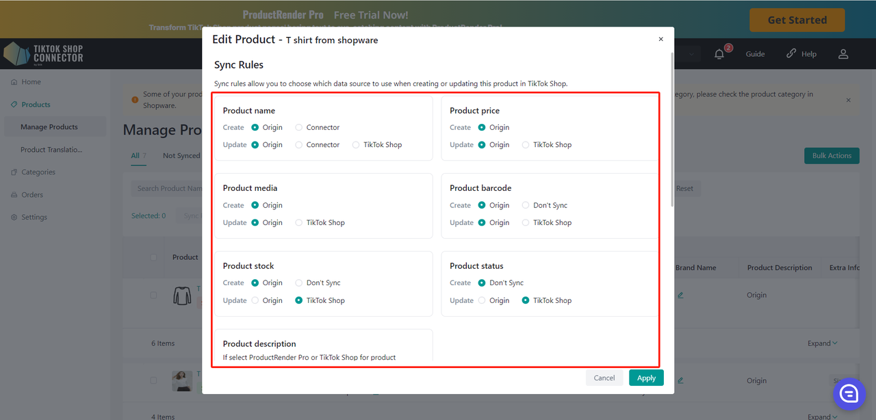Select Connector for Product name Create
Viewport: 876px width, 420px height.
pos(299,128)
